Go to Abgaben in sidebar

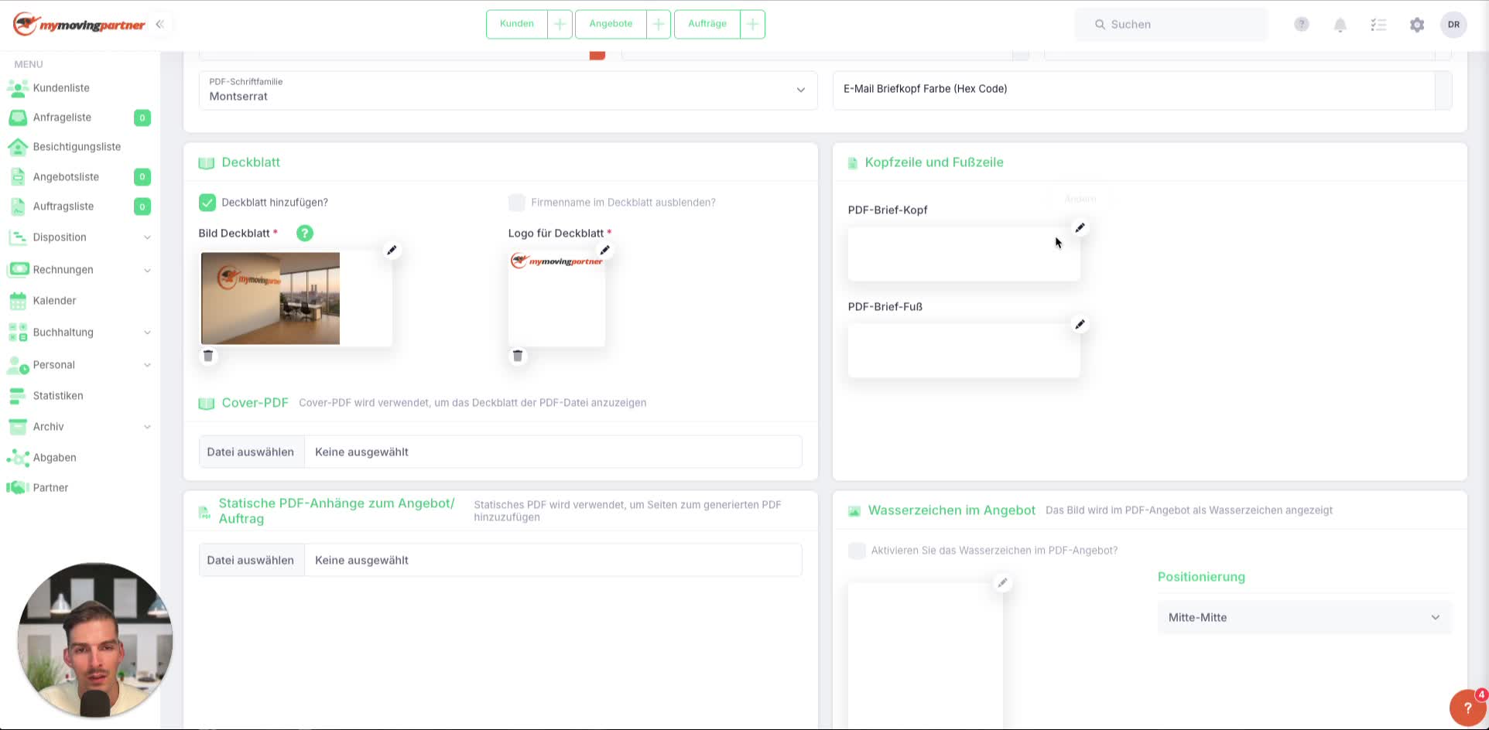[54, 458]
